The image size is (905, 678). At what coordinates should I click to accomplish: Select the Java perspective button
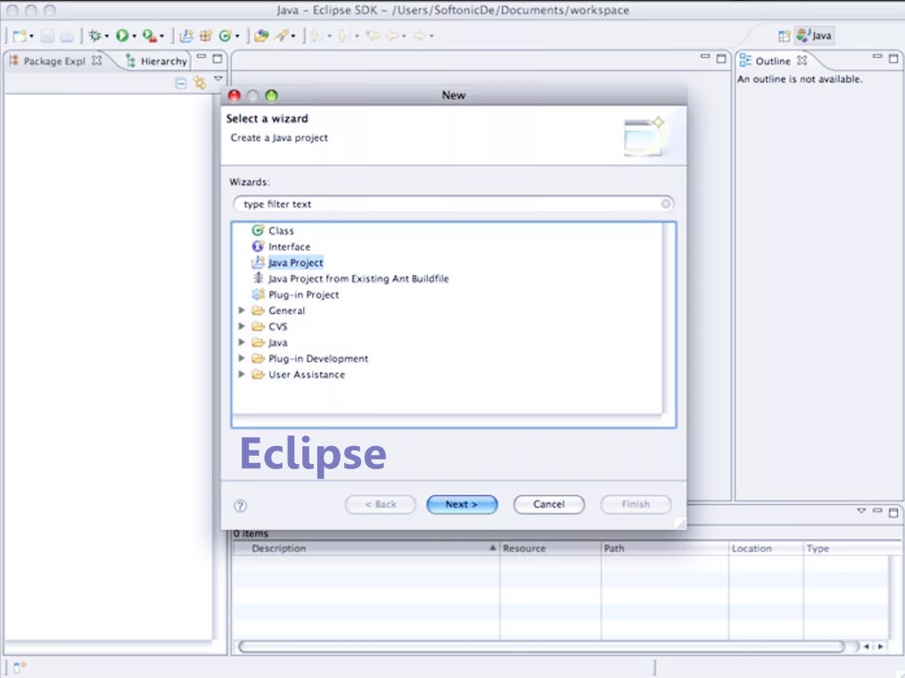coord(814,36)
